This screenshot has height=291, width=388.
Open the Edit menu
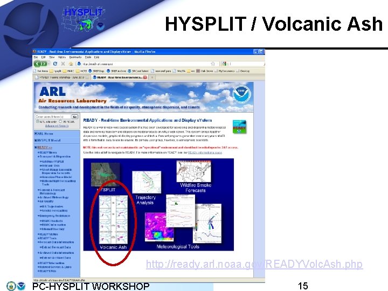43,57
